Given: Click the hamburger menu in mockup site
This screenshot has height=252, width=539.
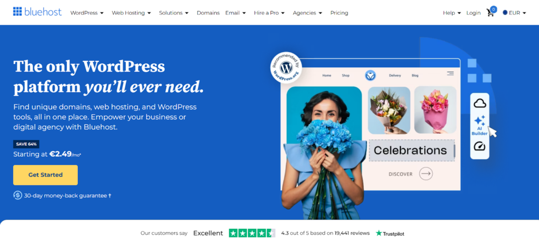Looking at the screenshot, I should 451,73.
